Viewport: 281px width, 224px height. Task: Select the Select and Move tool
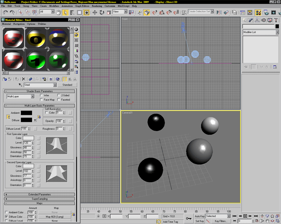95,12
